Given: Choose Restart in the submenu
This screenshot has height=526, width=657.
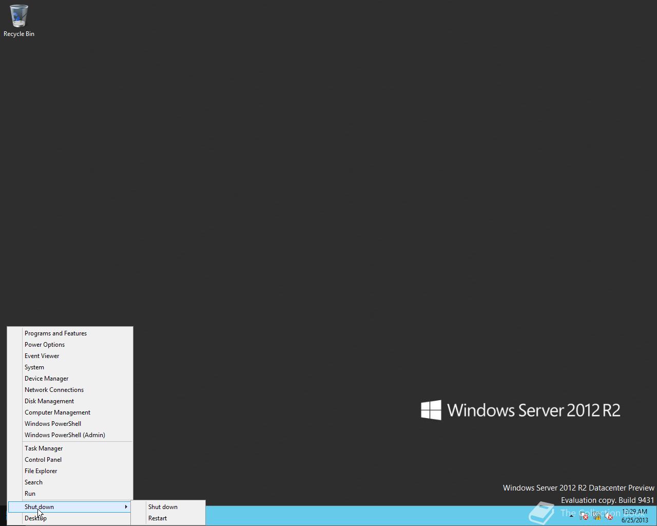Looking at the screenshot, I should coord(168,518).
